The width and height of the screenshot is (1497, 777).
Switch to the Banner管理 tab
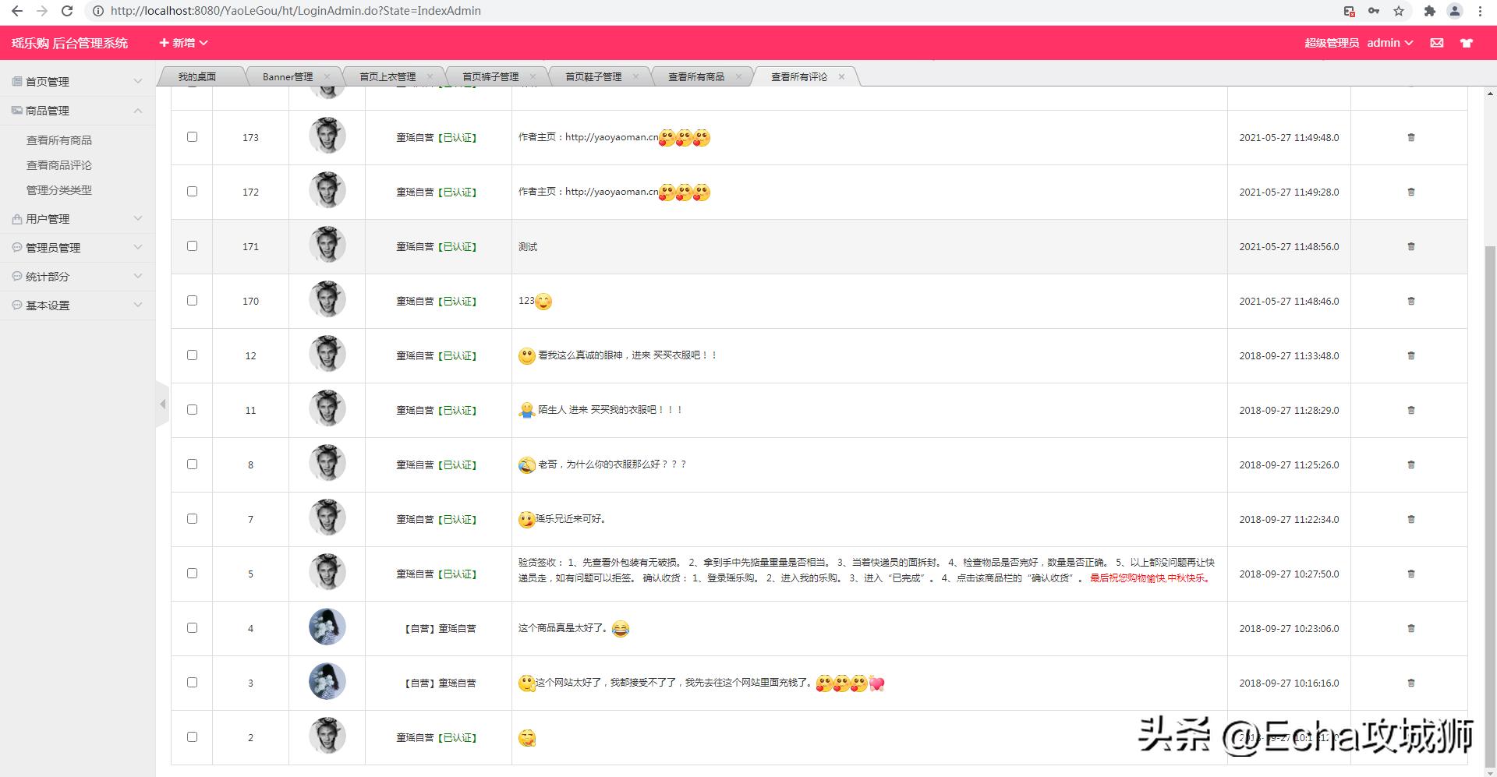(287, 76)
